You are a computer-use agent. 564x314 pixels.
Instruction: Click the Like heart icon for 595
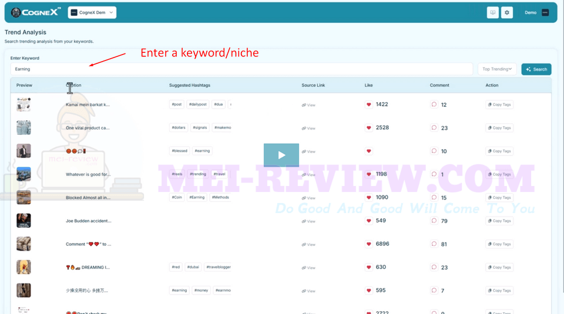(x=369, y=291)
